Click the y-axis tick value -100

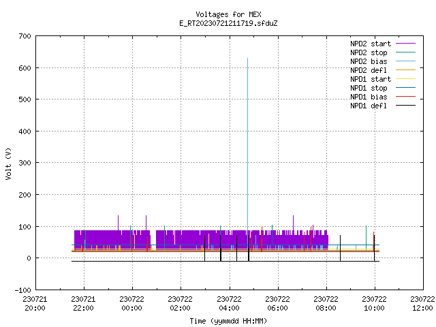[x=22, y=290]
